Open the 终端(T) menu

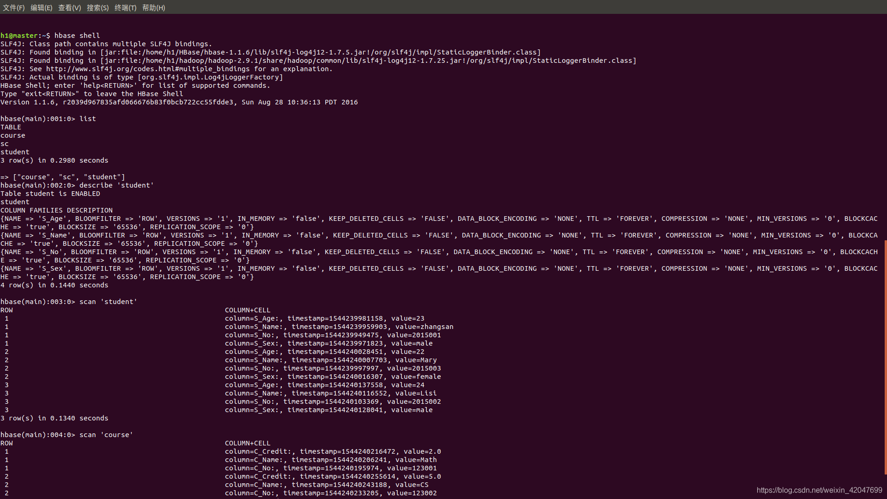[x=126, y=8]
